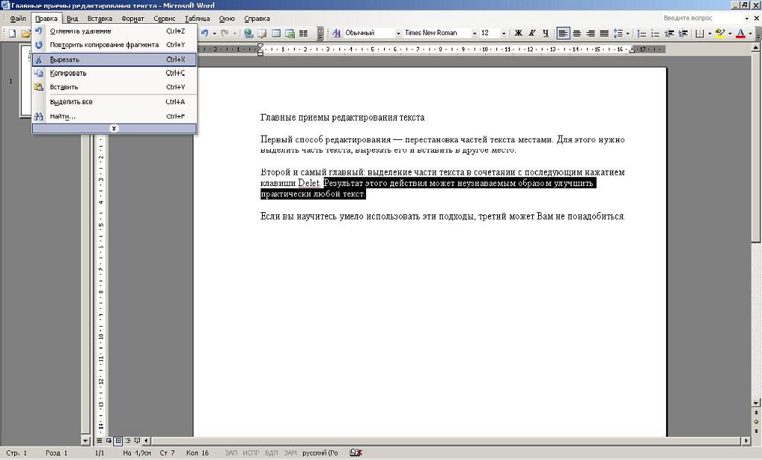
Task: Expand the undo history dropdown arrow
Action: click(x=214, y=33)
